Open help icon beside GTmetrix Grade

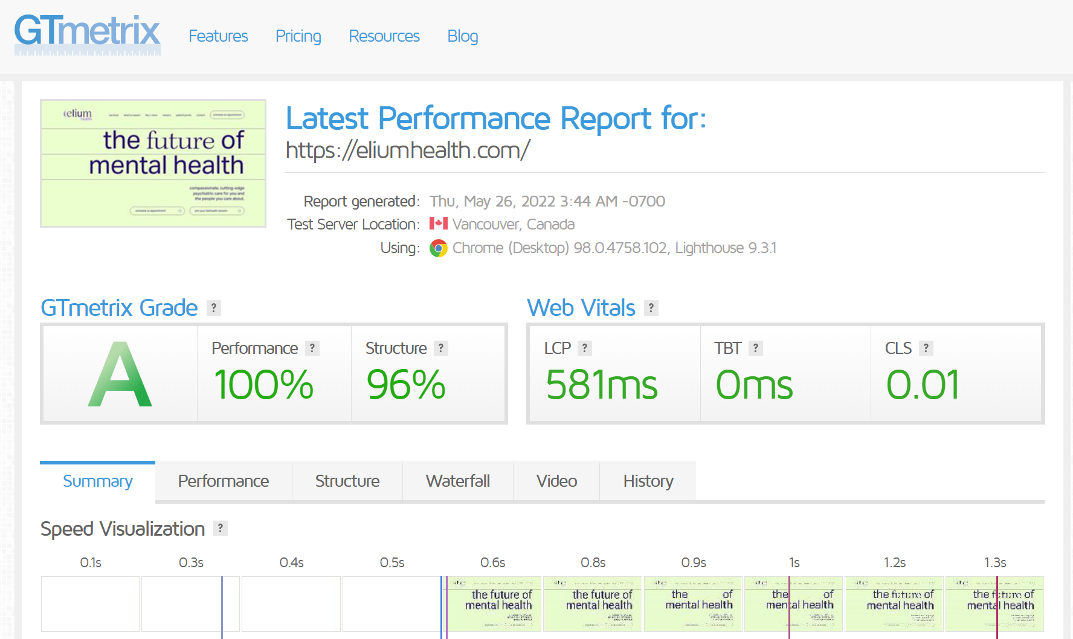coord(213,308)
